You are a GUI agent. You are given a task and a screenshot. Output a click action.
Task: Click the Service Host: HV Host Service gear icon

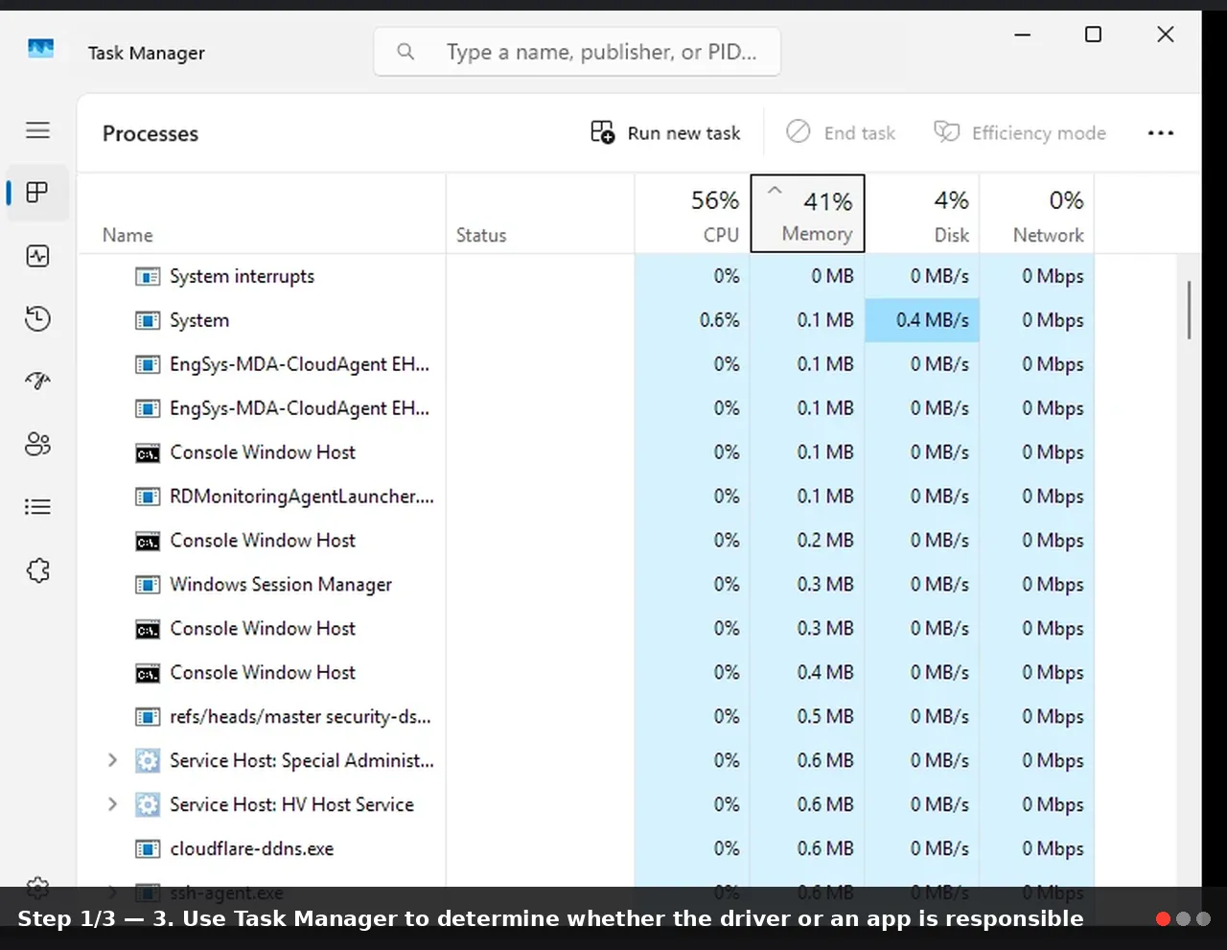(148, 805)
